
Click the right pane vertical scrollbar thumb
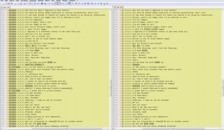223,88
